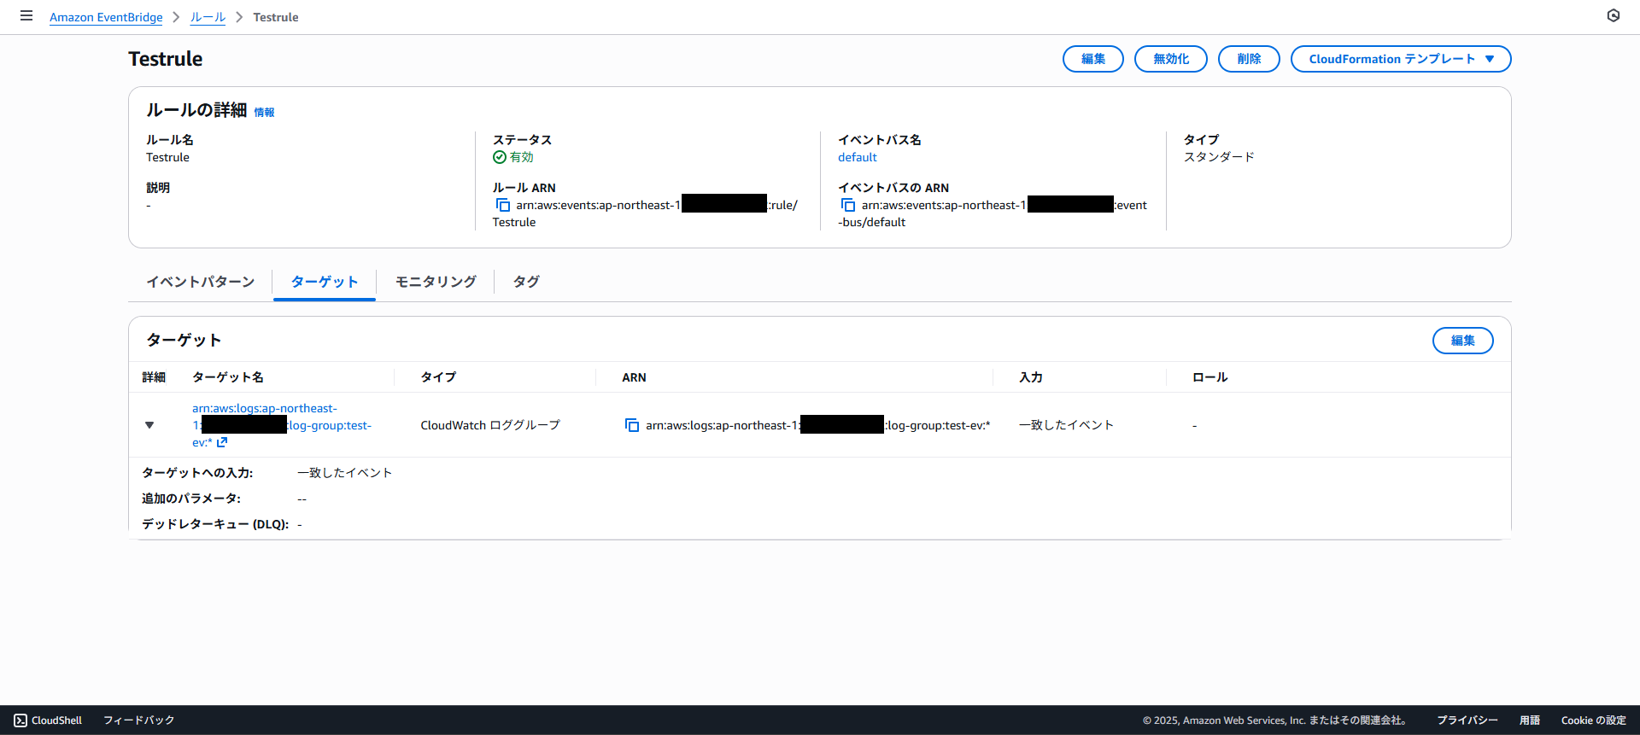Delete the rule with 削除 button

(1248, 59)
